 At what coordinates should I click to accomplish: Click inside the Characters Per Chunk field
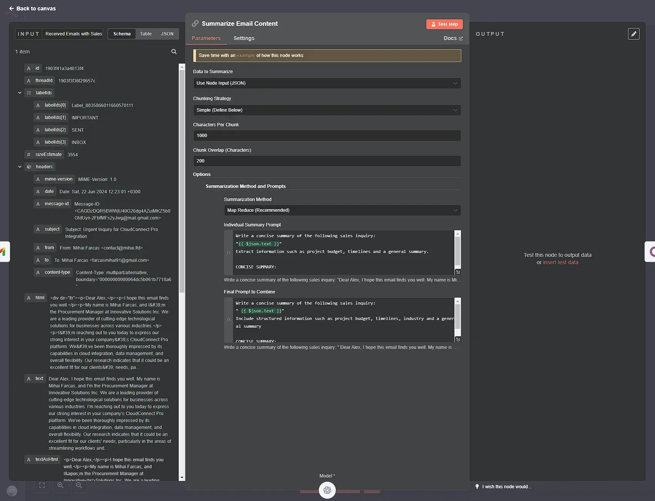point(327,135)
